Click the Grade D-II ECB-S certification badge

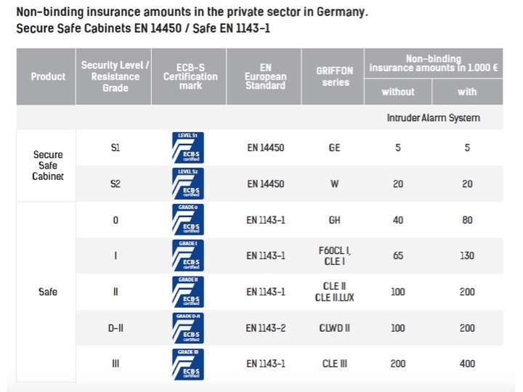tap(188, 328)
